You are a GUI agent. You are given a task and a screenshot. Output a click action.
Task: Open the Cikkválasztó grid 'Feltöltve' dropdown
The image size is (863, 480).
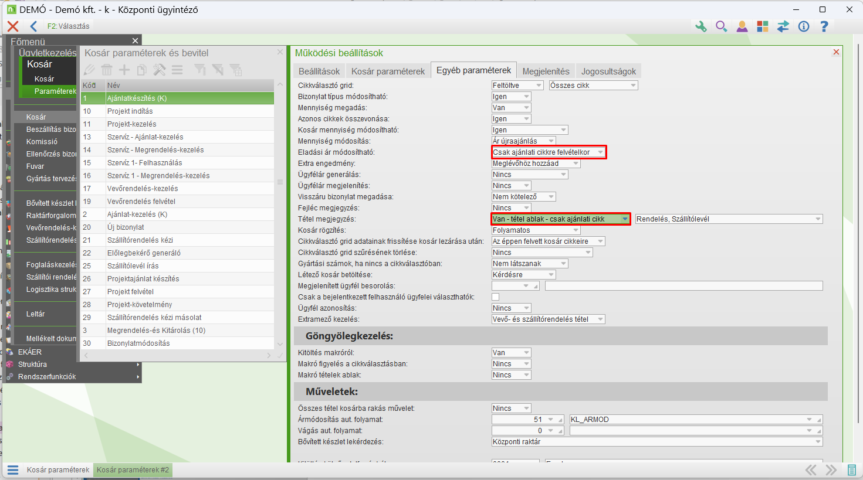517,86
